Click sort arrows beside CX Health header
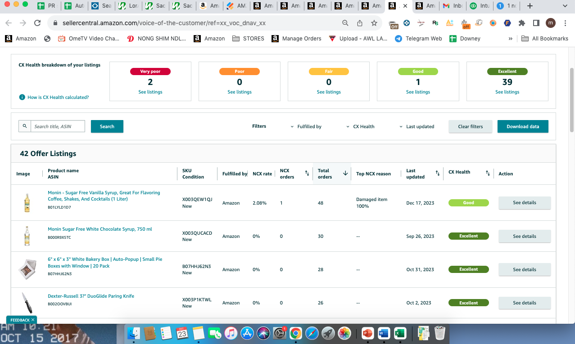This screenshot has height=344, width=575. (488, 173)
